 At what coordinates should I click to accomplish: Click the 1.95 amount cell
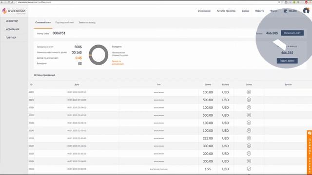[x=208, y=169]
